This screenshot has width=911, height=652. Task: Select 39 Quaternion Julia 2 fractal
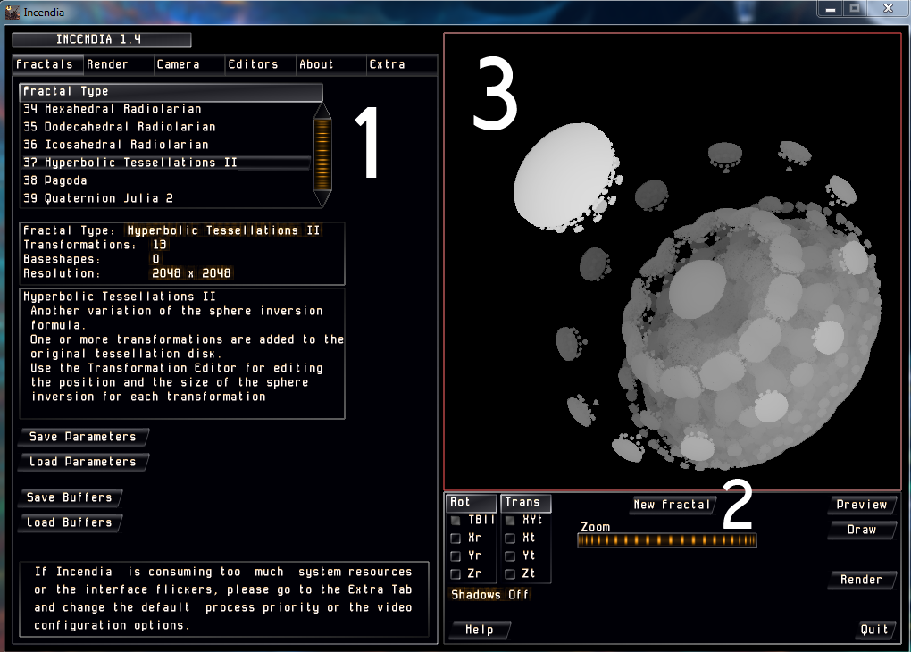[x=166, y=199]
